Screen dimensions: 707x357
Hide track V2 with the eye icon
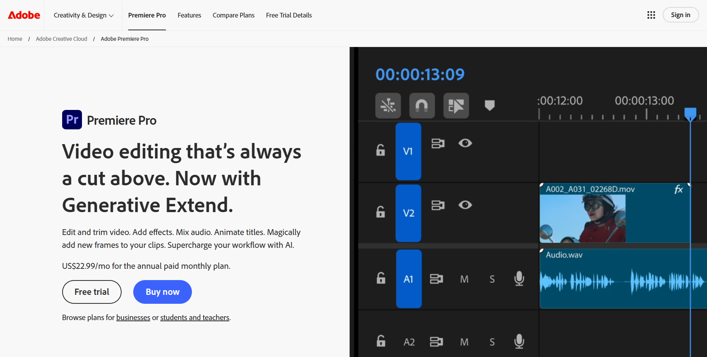[x=465, y=205]
